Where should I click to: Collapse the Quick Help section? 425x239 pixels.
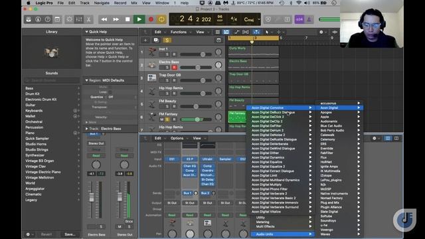[x=87, y=32]
